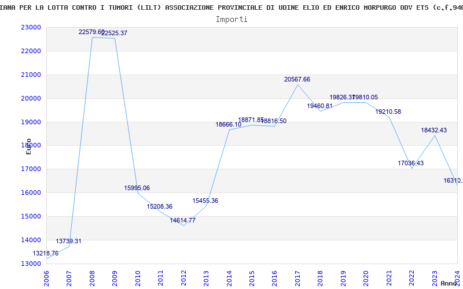The height and width of the screenshot is (289, 463).
Task: Click the LILT association heading text
Action: pos(231,8)
